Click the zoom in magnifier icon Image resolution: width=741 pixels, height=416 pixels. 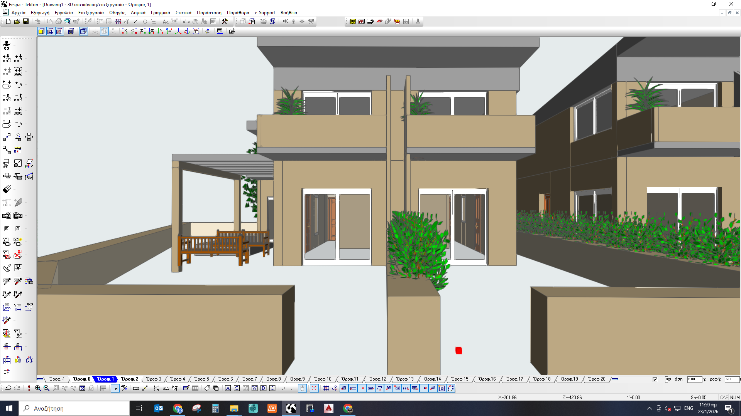(38, 388)
